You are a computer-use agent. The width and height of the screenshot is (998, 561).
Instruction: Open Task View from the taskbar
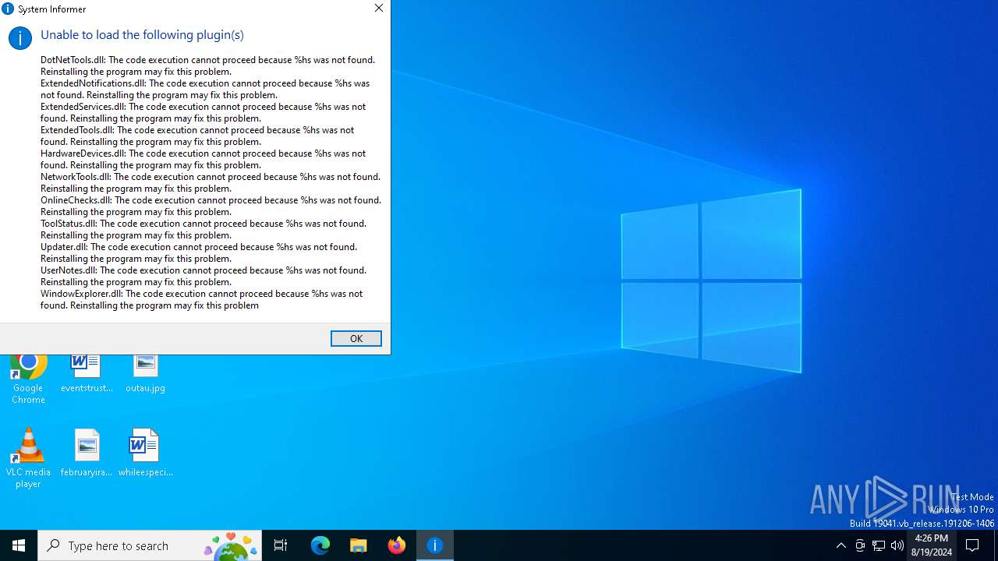point(281,545)
